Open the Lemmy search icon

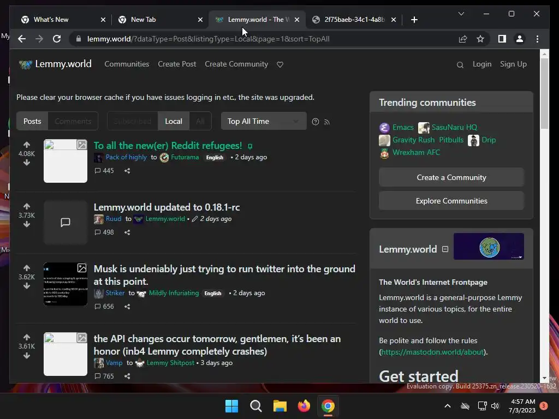[x=460, y=65]
